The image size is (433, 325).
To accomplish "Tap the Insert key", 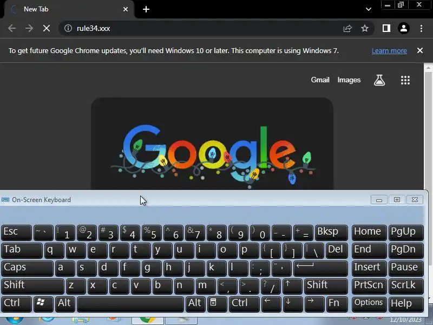I will coord(369,268).
